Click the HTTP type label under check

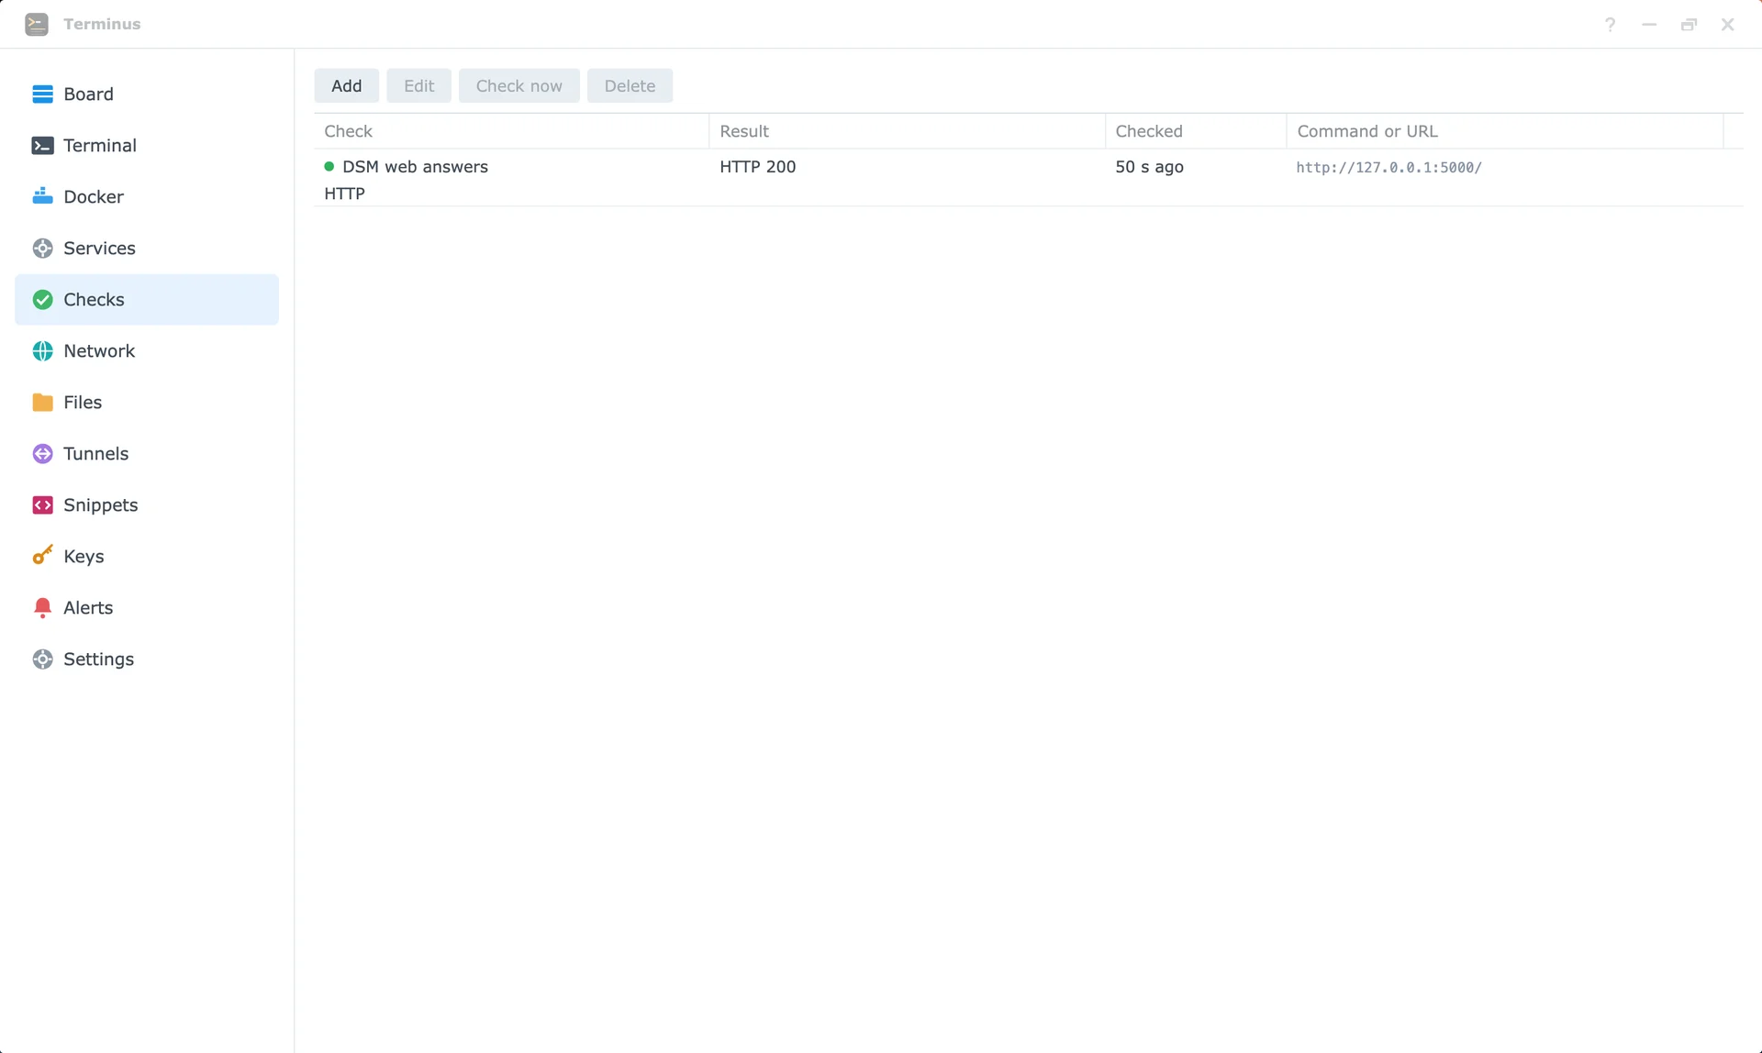click(344, 194)
